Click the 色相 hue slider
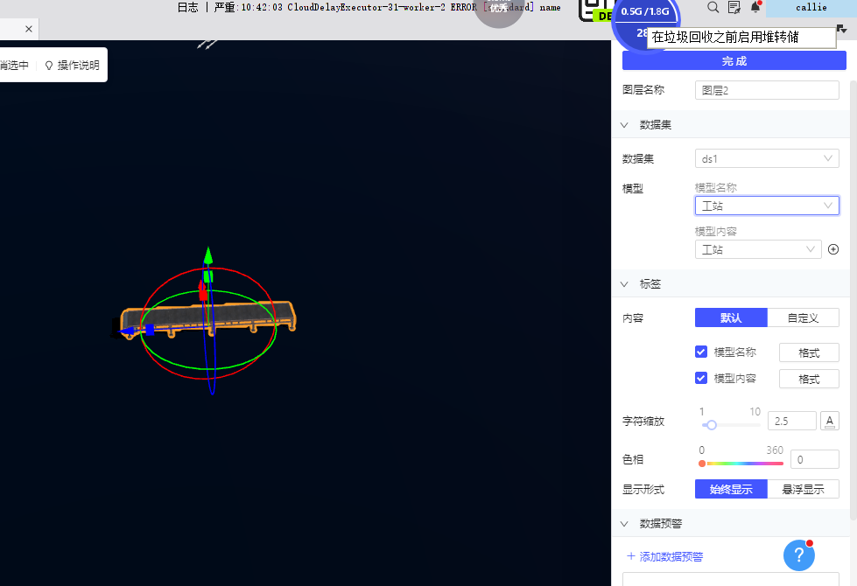Image resolution: width=857 pixels, height=586 pixels. point(742,464)
